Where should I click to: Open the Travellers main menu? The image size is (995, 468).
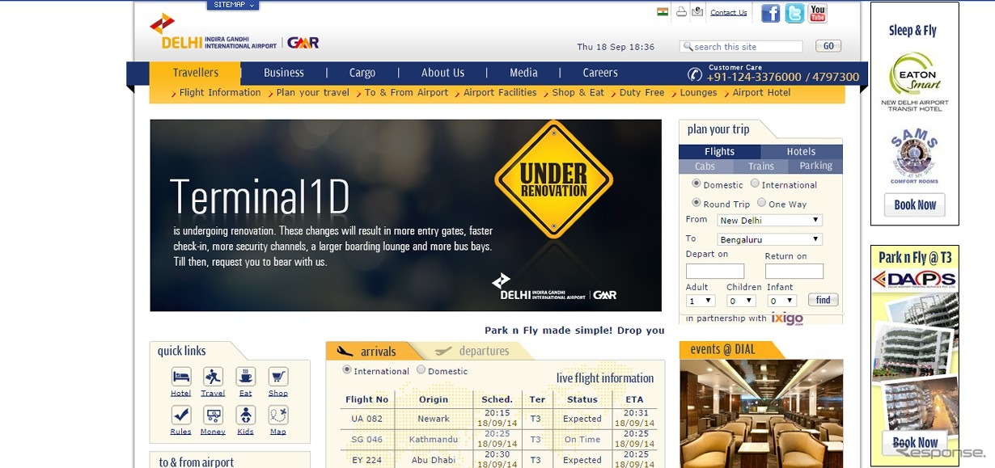tap(196, 73)
